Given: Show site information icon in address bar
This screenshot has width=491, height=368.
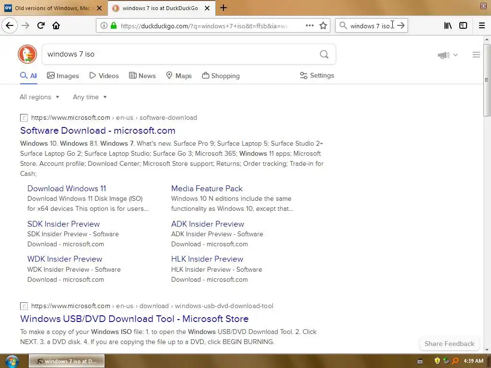Looking at the screenshot, I should point(104,26).
